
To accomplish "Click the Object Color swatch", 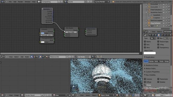I will coord(149,53).
